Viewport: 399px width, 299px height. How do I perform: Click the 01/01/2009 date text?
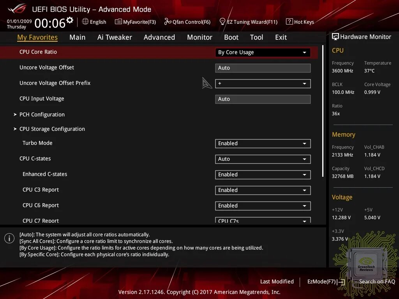19,21
